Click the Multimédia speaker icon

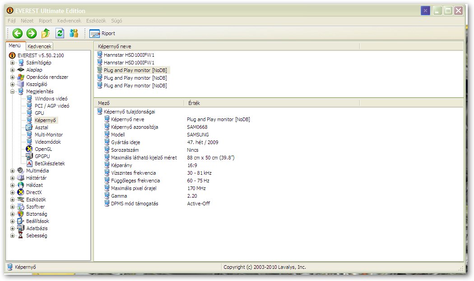21,171
